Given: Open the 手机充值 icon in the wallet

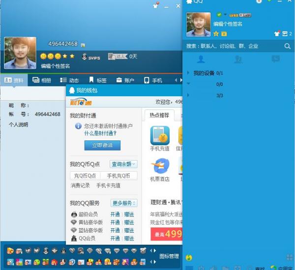Looking at the screenshot, I should coord(160,135).
